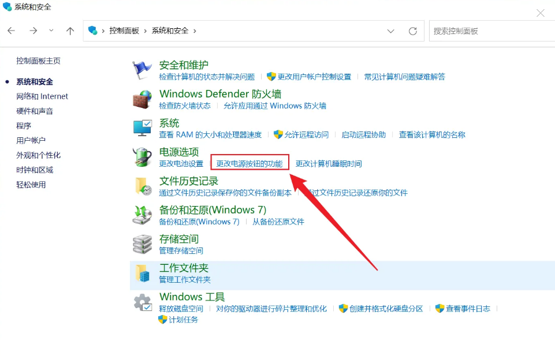Open 常见计算机问题疑难解答
The height and width of the screenshot is (356, 555).
(x=405, y=77)
